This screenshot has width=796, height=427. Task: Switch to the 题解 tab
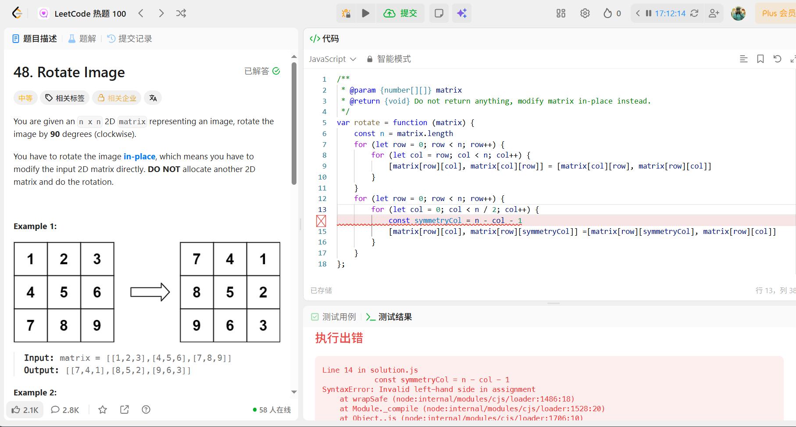[x=82, y=39]
